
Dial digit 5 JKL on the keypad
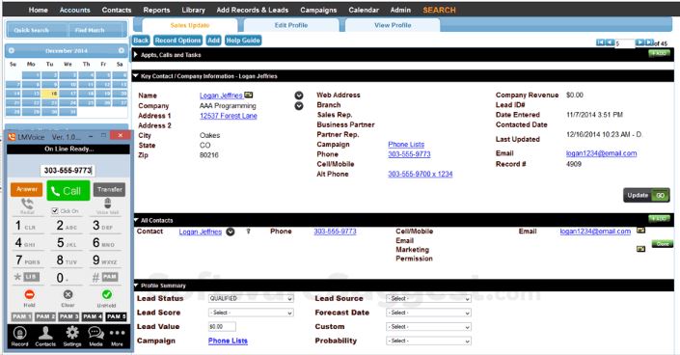67,243
